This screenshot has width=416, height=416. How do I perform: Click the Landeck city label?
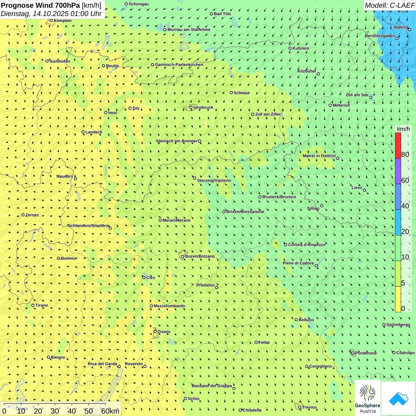[x=94, y=132]
